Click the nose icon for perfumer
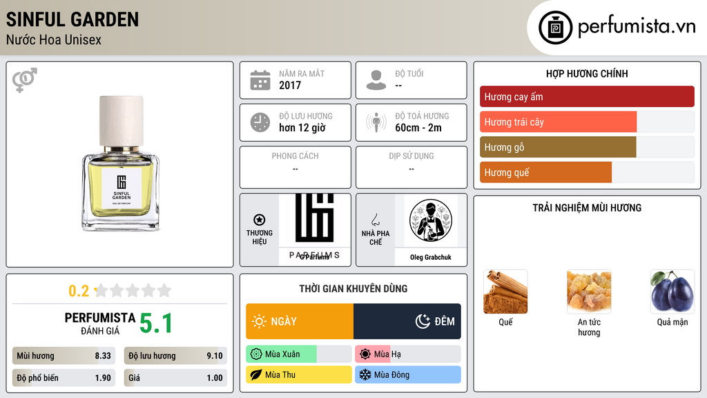This screenshot has width=707, height=398. pyautogui.click(x=375, y=220)
